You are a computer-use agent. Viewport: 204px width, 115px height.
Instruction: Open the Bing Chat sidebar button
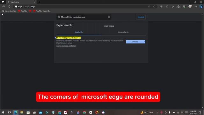[x=201, y=6]
